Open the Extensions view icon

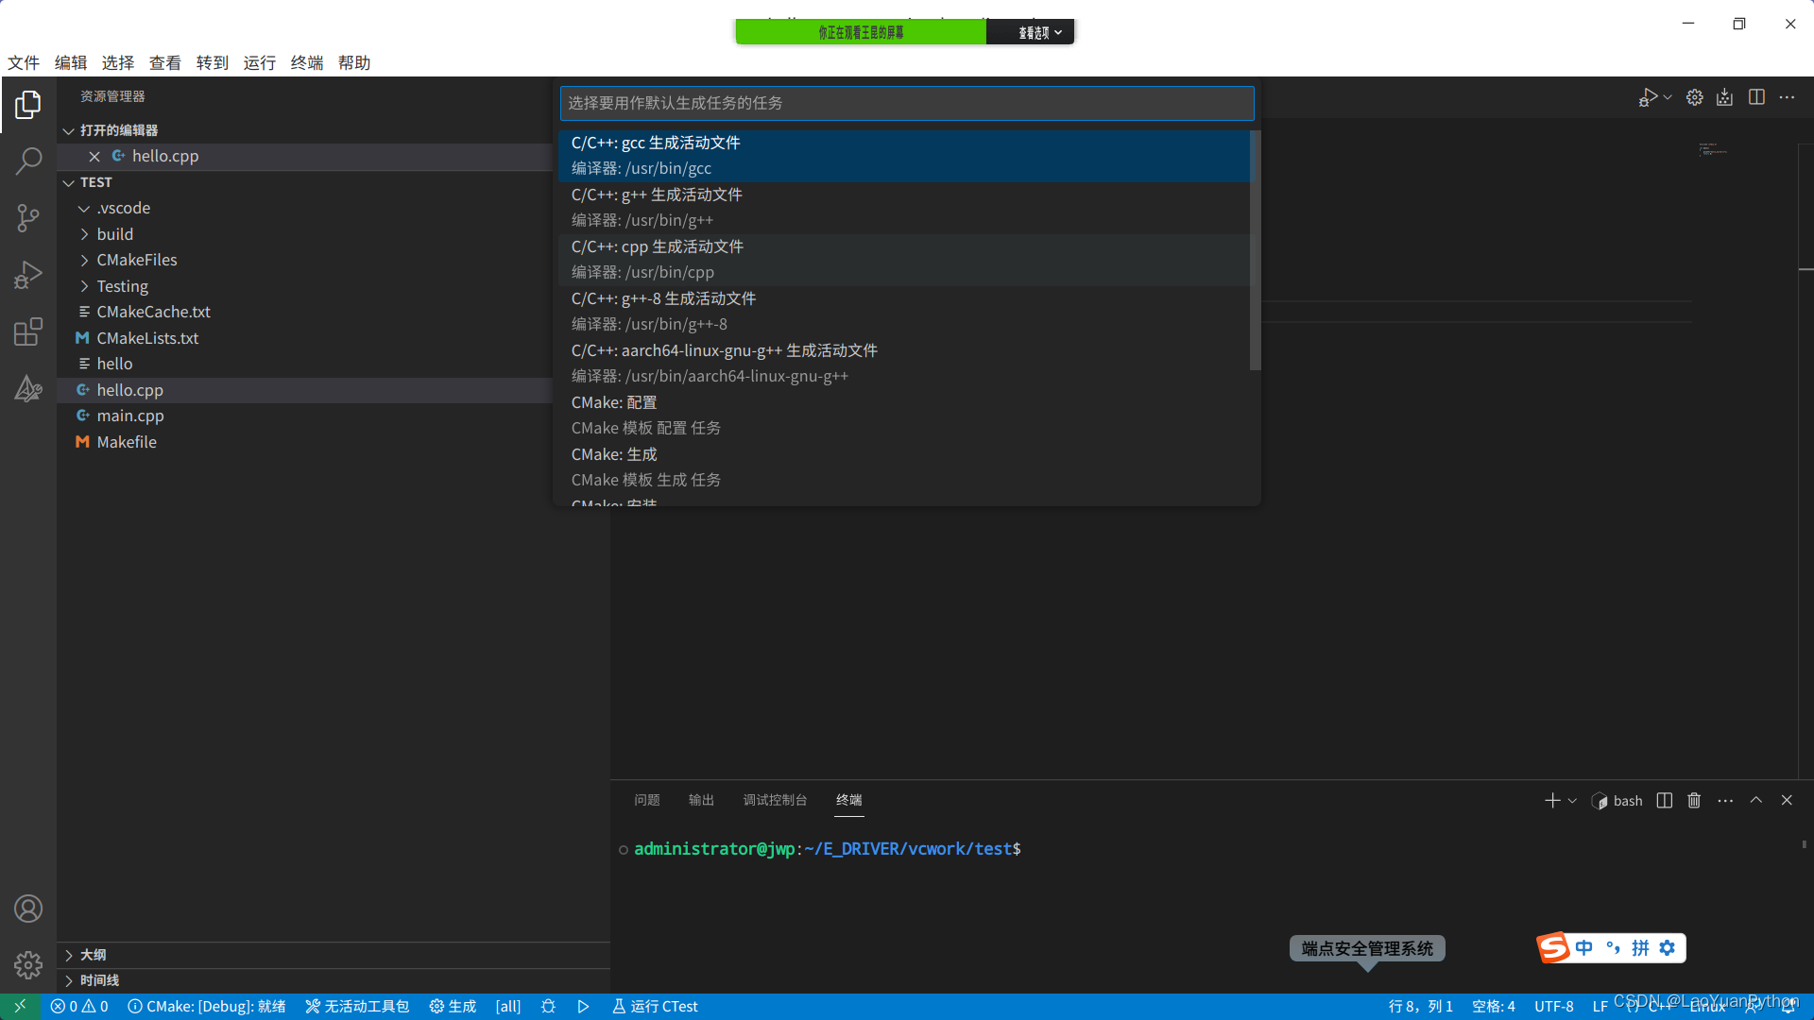[28, 331]
